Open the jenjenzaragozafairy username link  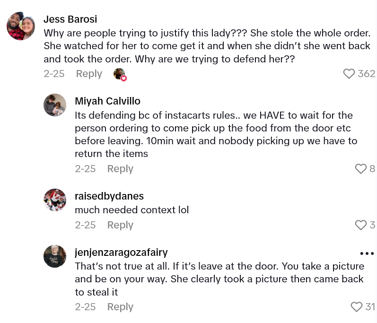121,253
